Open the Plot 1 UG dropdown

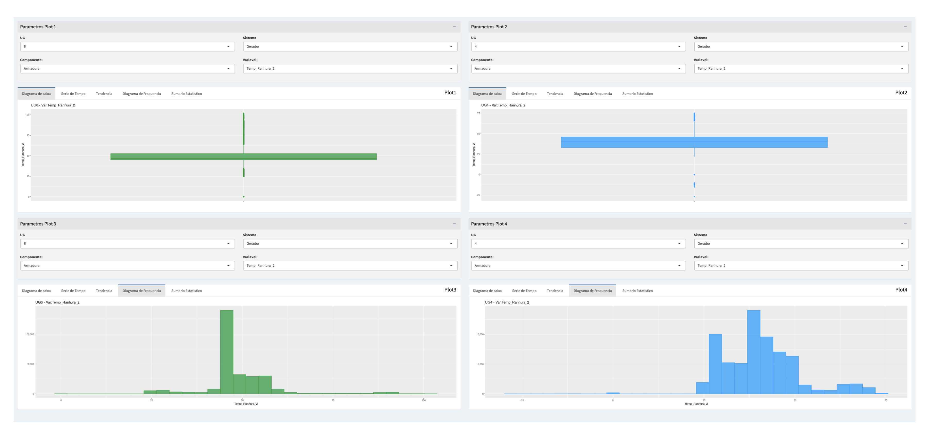128,46
